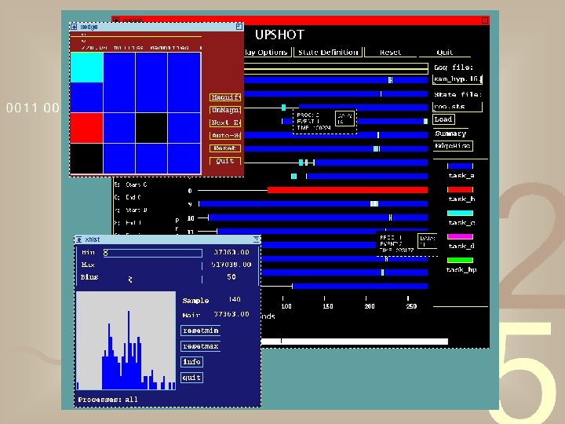Select the black center cell in xedge grid

tap(151, 128)
